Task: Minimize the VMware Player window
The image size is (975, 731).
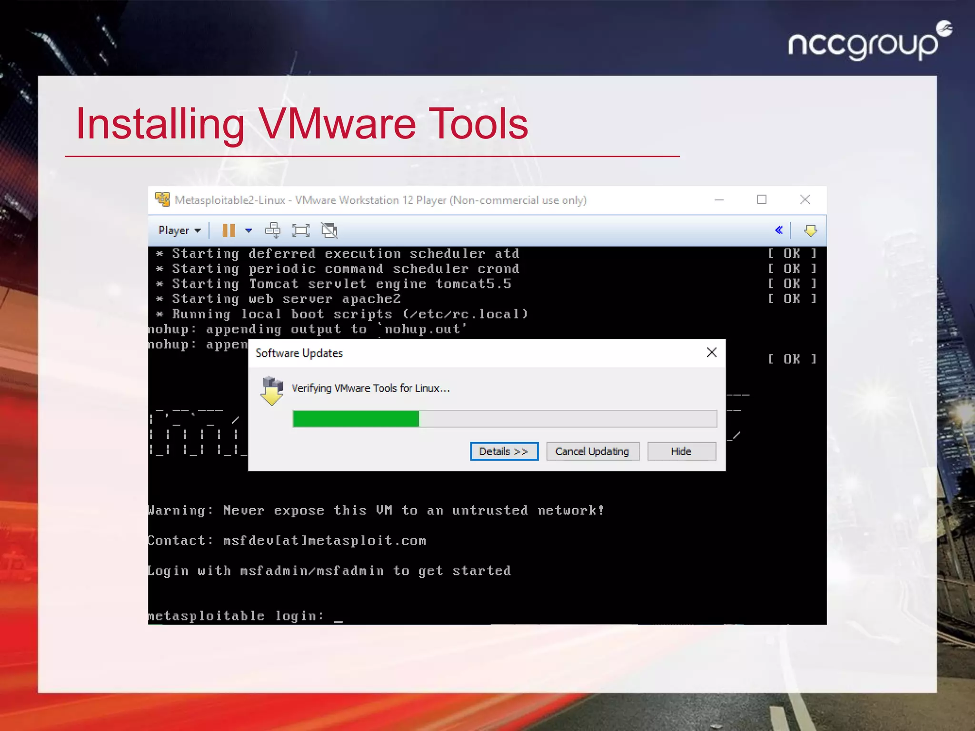Action: 719,200
